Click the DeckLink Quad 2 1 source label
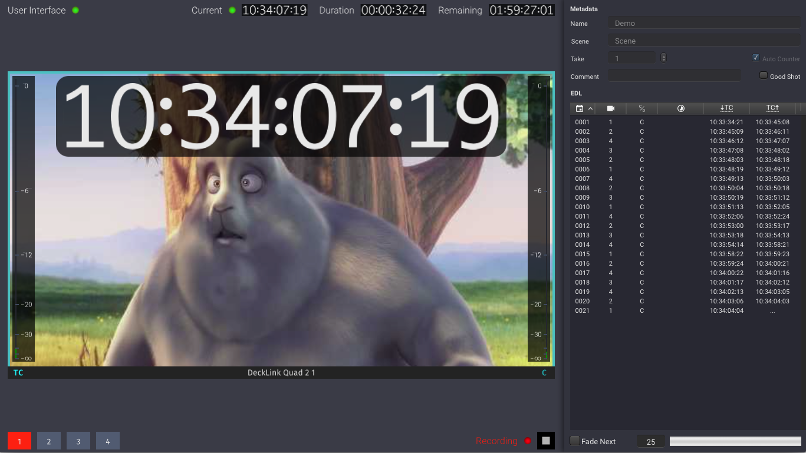 281,373
